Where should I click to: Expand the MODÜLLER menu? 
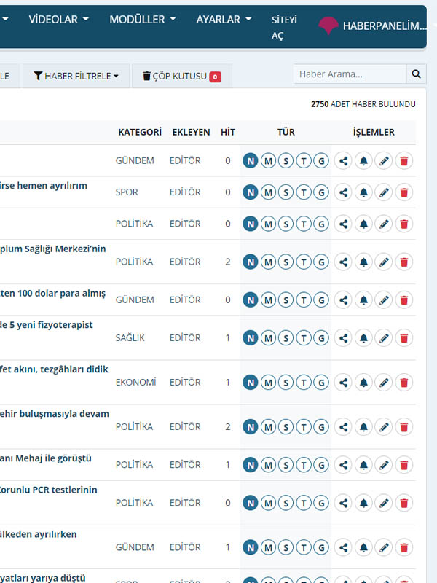[142, 20]
